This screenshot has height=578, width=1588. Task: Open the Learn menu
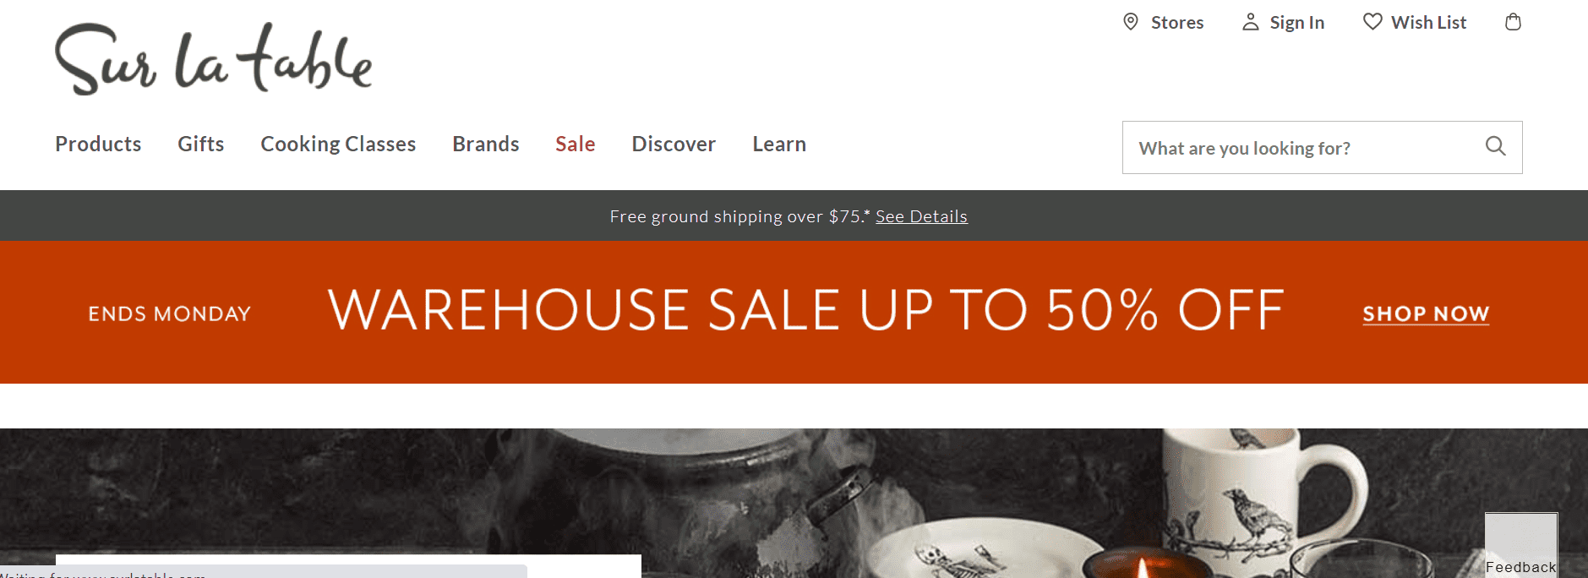[779, 144]
